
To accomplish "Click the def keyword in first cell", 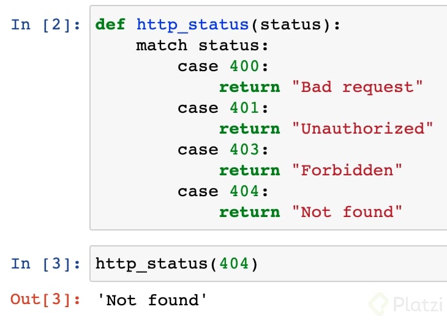I will (111, 25).
